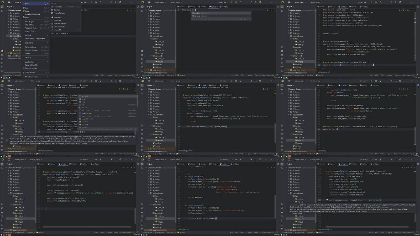
Task: Expand Refactor submenu arrow in context menu
Action: tap(48, 35)
